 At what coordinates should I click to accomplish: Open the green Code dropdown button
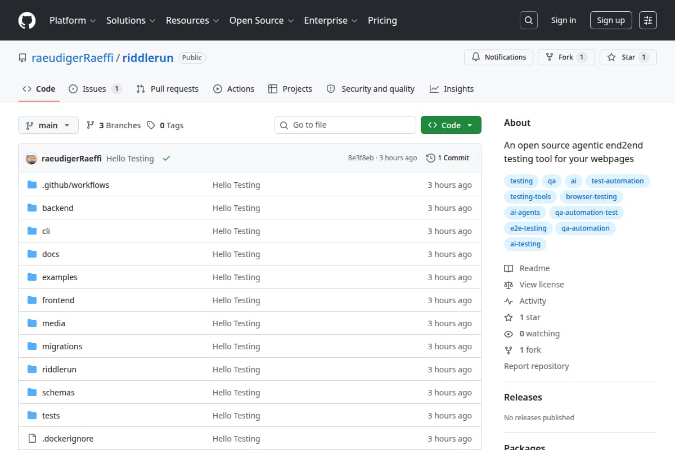pyautogui.click(x=451, y=125)
